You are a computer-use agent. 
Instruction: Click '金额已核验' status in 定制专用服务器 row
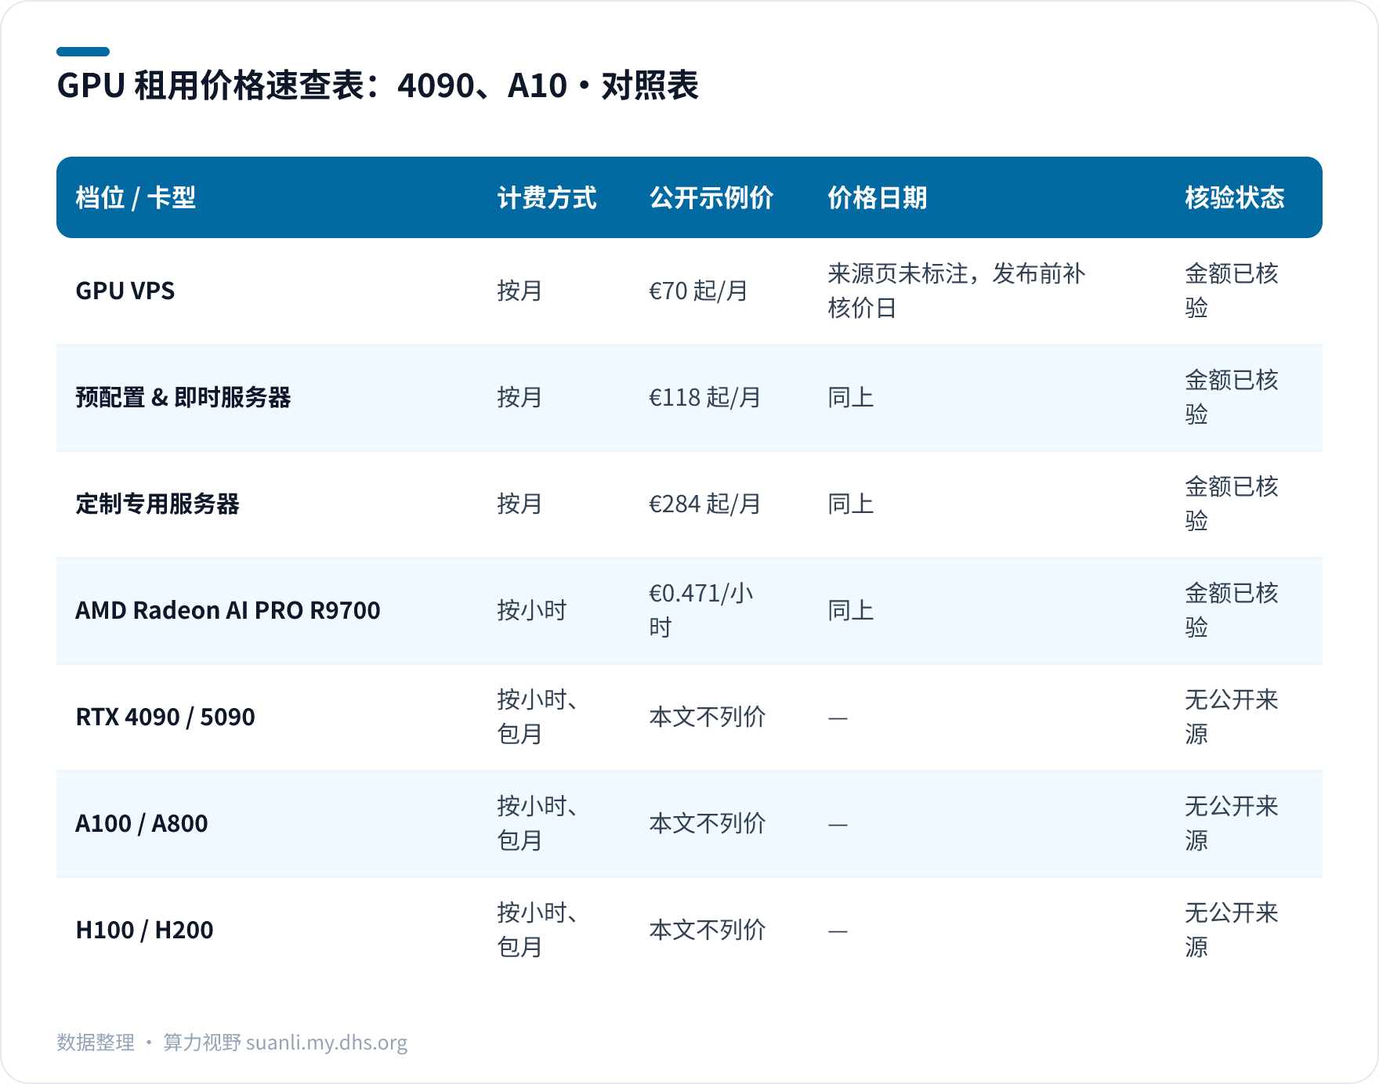click(1232, 504)
